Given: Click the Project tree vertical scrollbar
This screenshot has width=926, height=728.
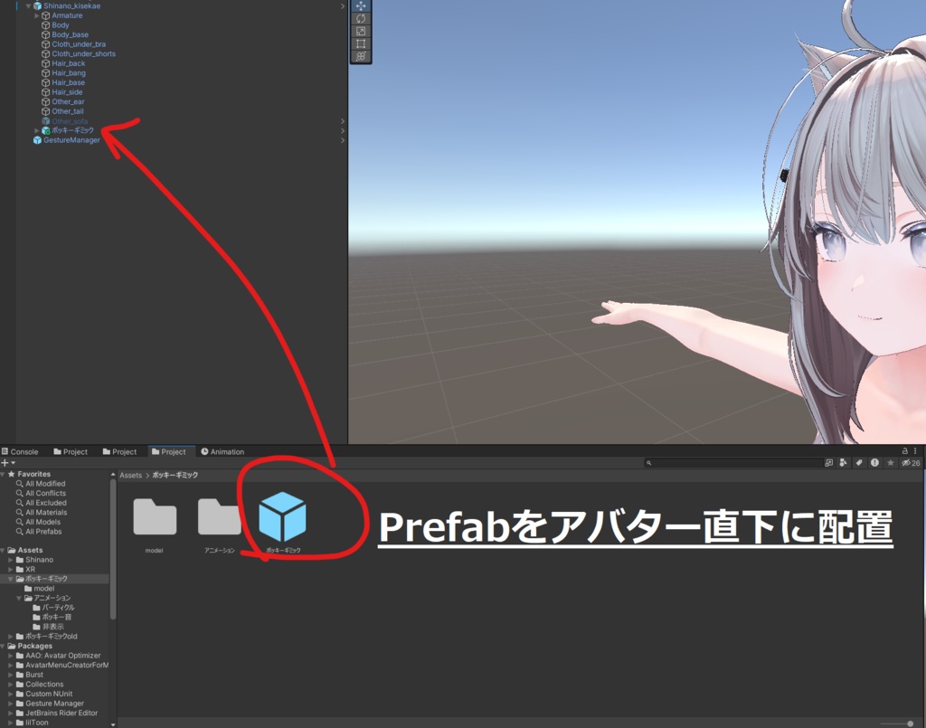Looking at the screenshot, I should pyautogui.click(x=113, y=549).
